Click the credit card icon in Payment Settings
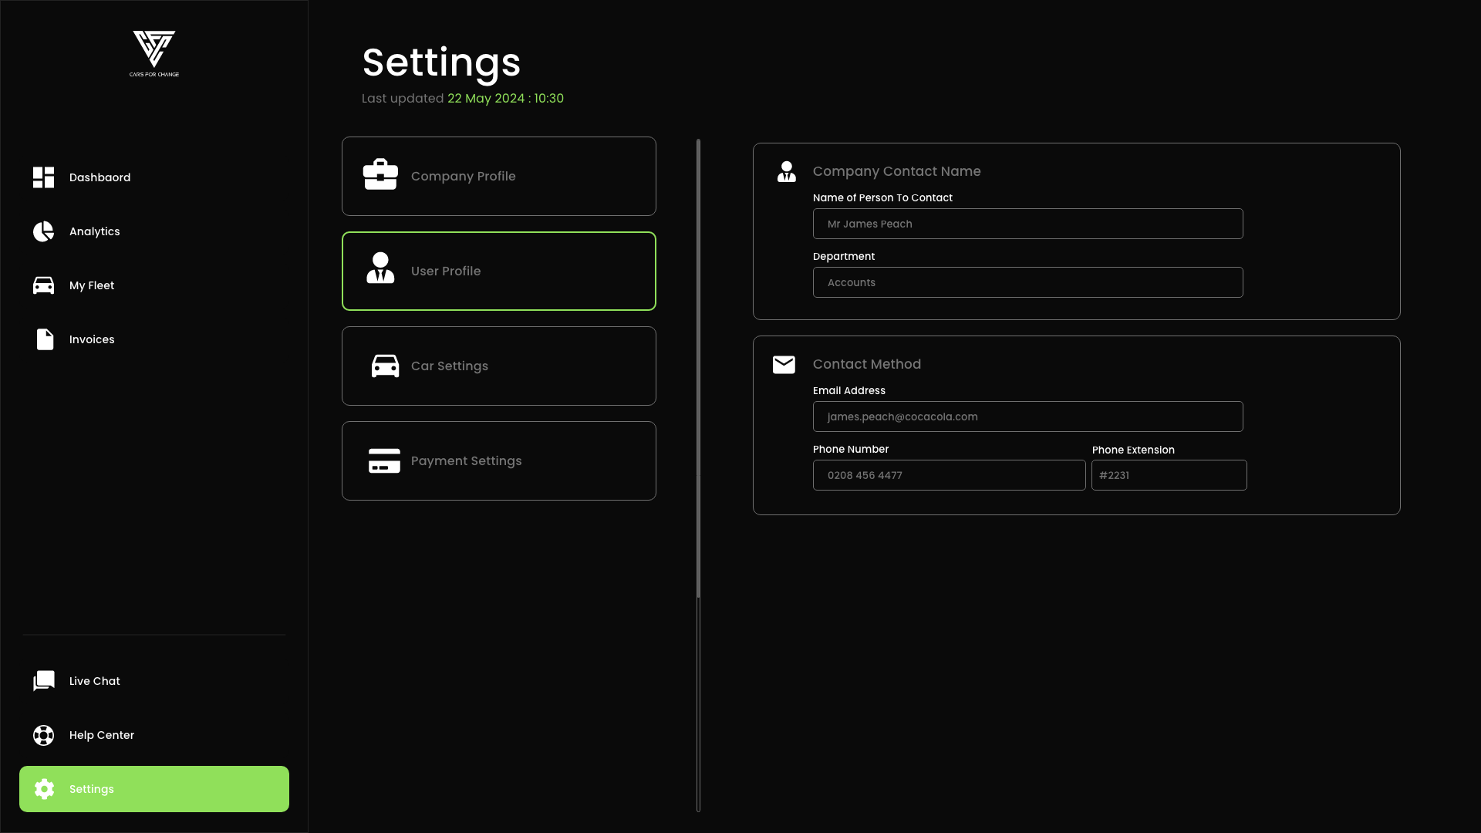Image resolution: width=1481 pixels, height=833 pixels. [384, 460]
